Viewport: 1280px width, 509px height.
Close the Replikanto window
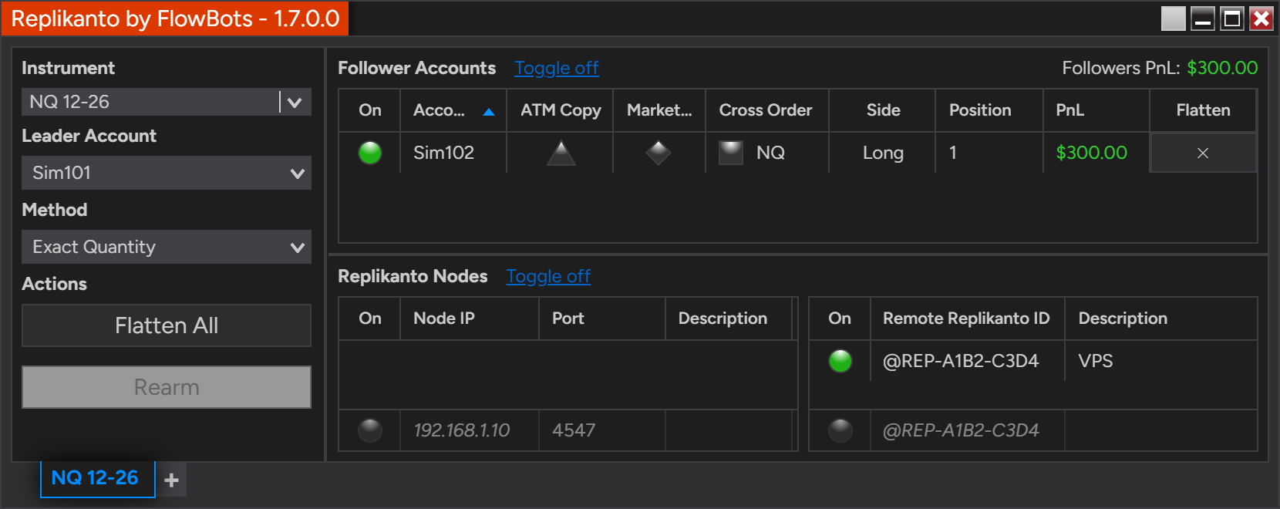[1261, 19]
